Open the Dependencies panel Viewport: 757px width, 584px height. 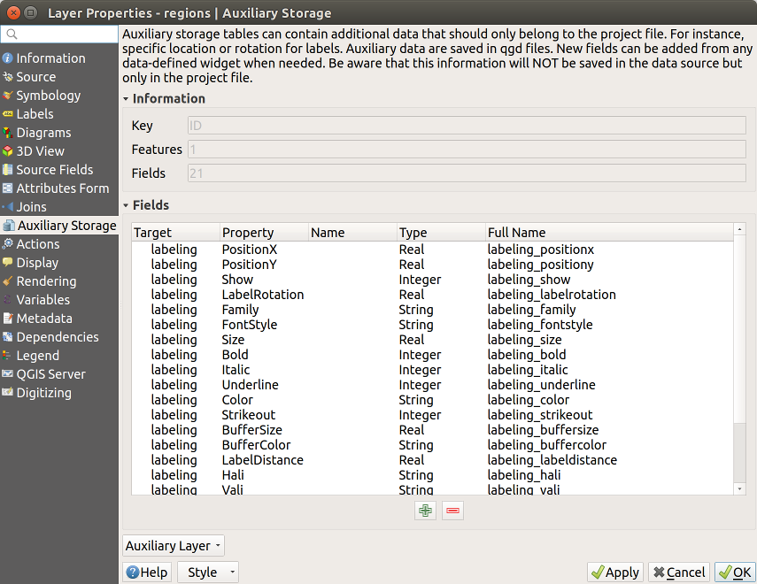click(56, 336)
